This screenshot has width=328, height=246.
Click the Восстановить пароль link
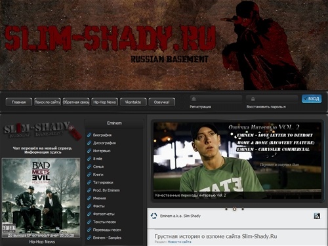point(266,107)
